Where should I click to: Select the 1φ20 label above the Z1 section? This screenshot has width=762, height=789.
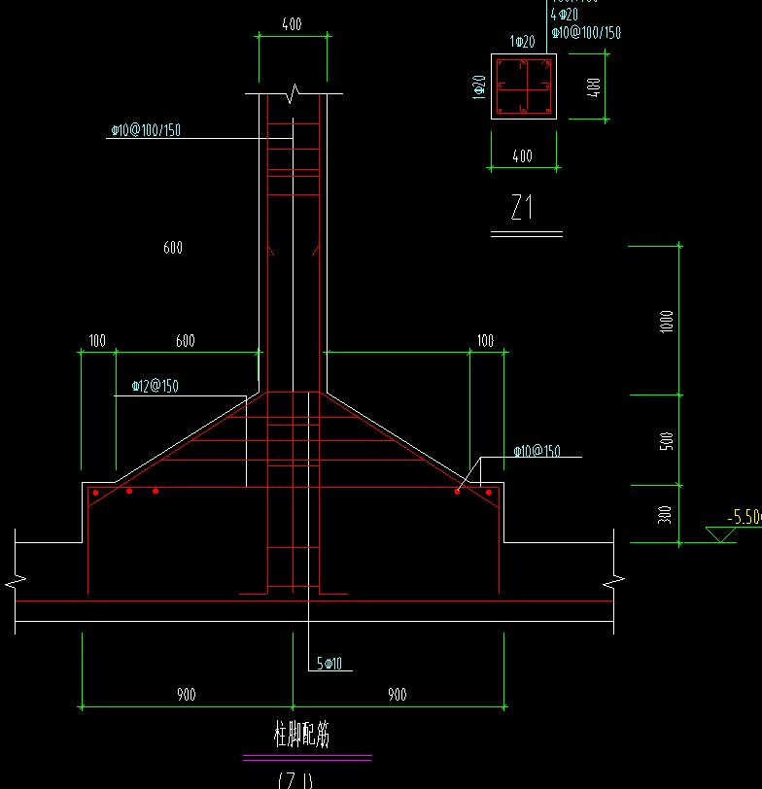523,42
